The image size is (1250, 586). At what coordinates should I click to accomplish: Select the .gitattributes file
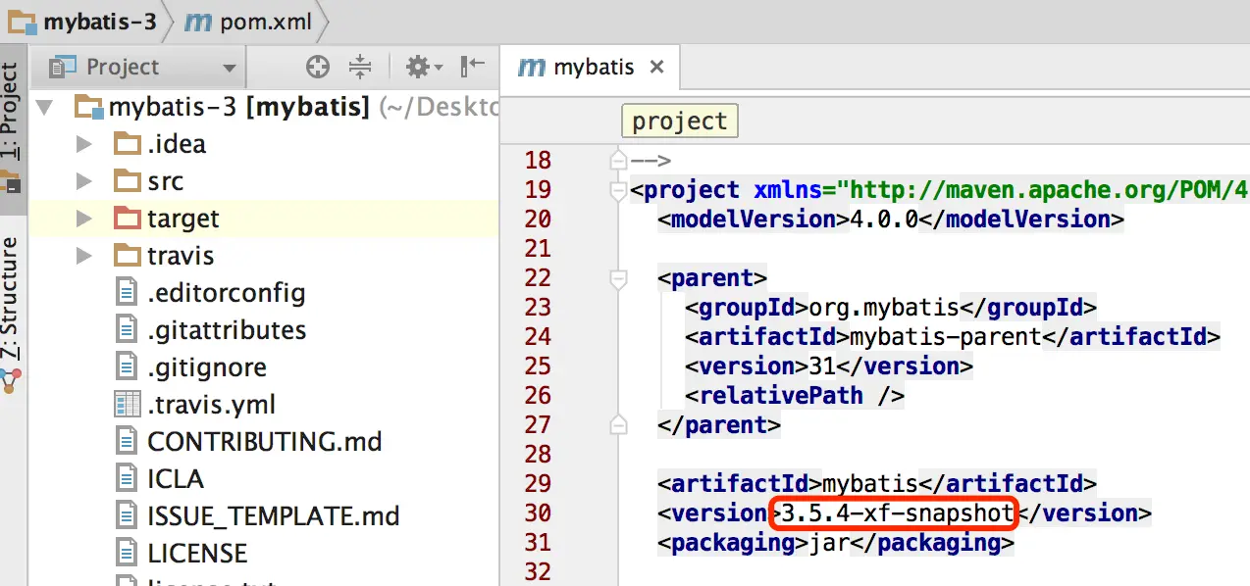(x=227, y=330)
